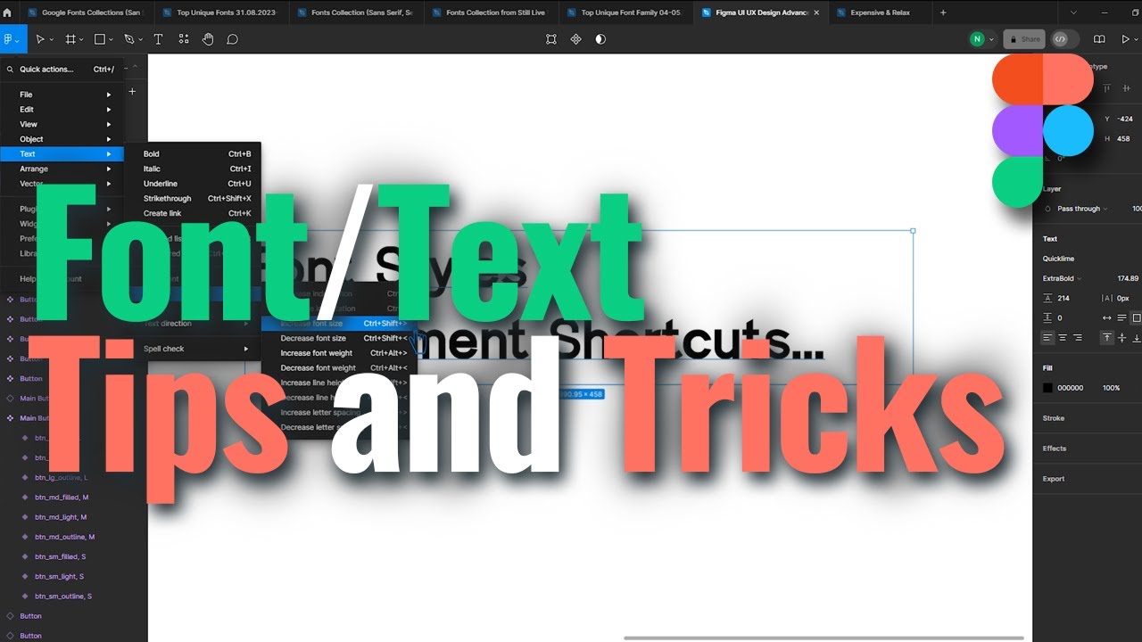
Task: Enable top vertical text alignment
Action: pyautogui.click(x=1106, y=337)
